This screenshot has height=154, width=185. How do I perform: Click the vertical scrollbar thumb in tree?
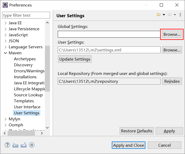coord(47,69)
